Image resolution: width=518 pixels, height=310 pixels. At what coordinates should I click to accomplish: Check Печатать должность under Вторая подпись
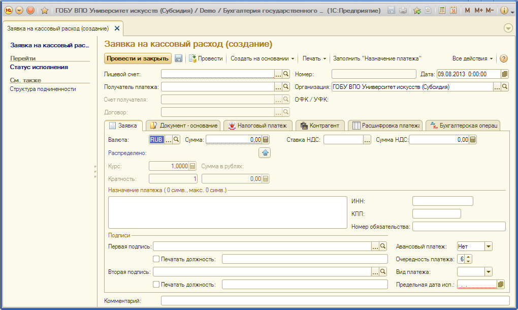point(156,284)
